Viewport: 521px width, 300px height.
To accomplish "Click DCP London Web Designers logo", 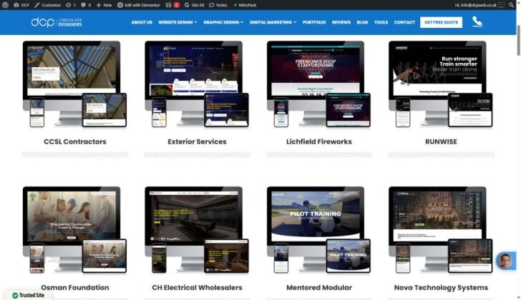I will (57, 22).
